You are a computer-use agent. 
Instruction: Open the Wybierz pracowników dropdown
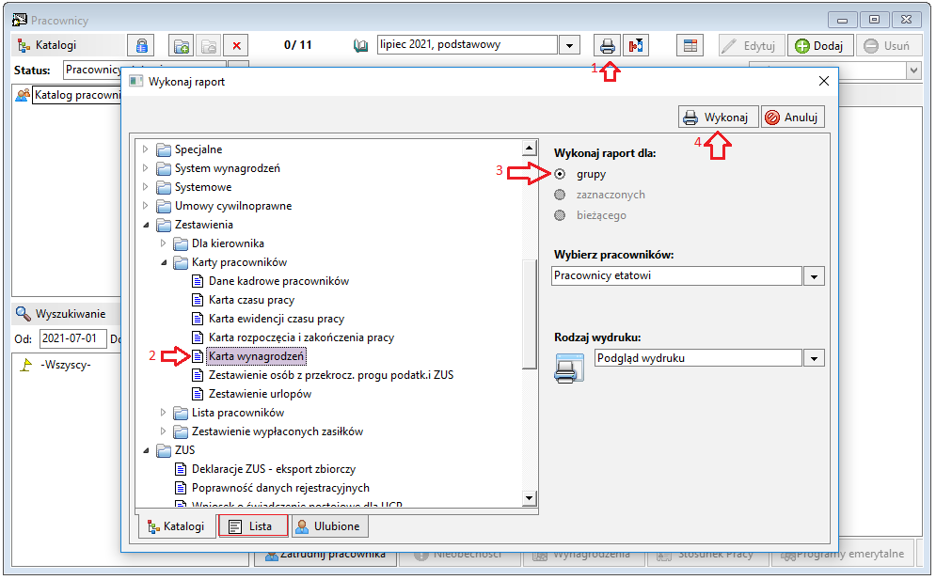pyautogui.click(x=815, y=276)
